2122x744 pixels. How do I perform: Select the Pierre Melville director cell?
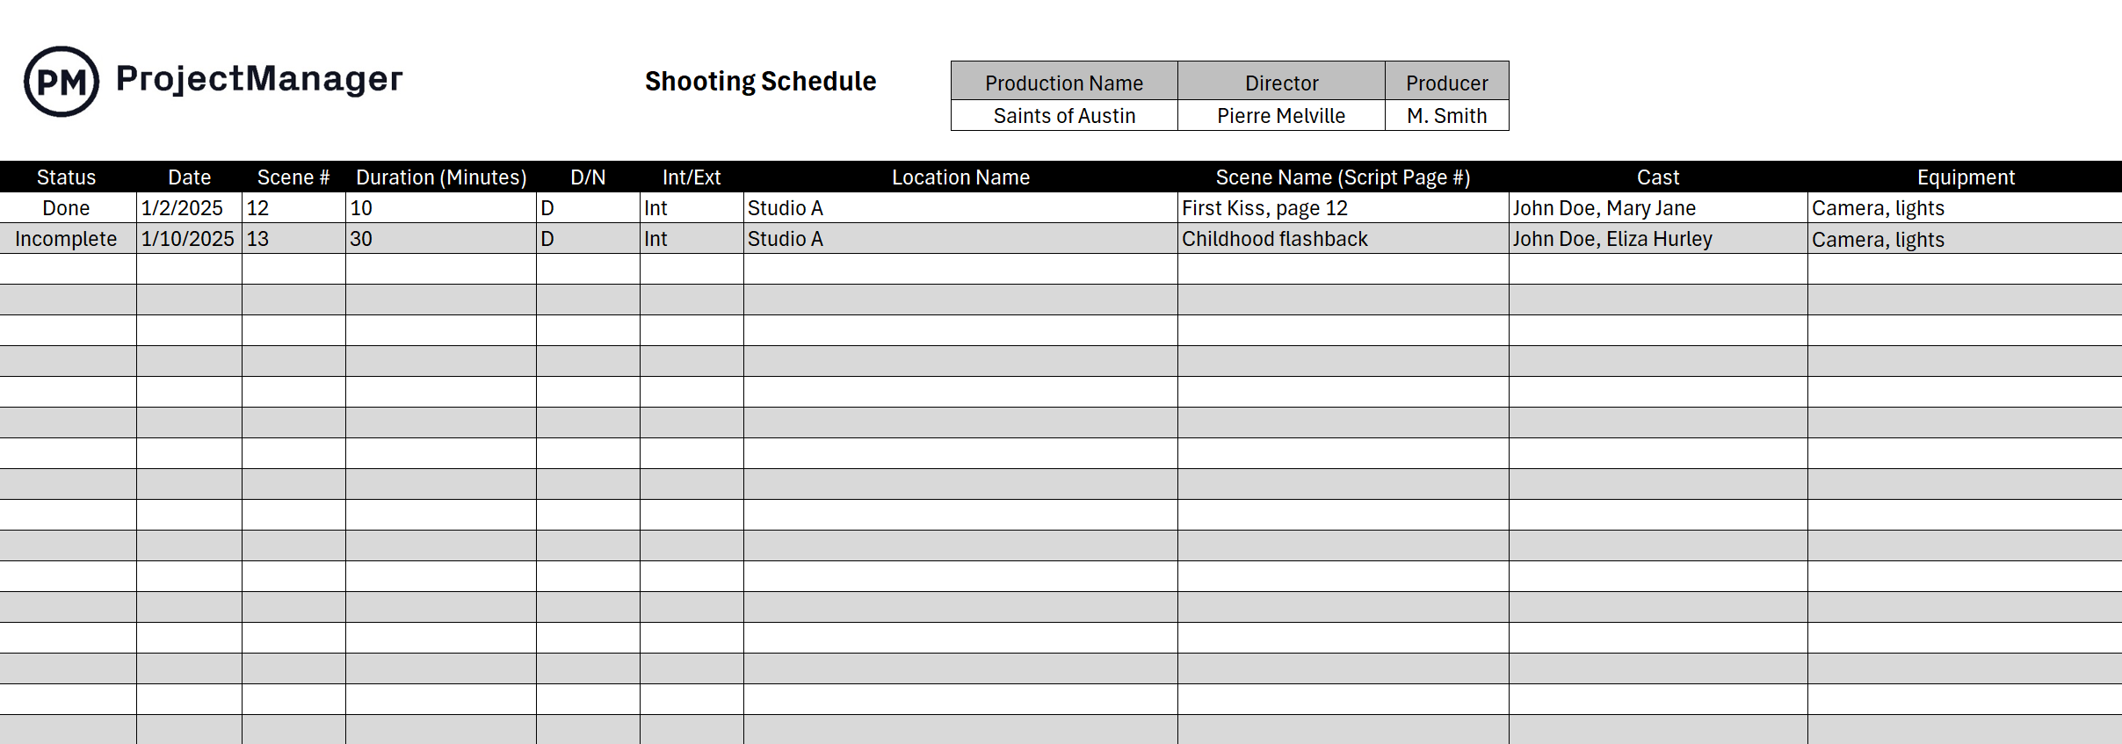click(1280, 116)
